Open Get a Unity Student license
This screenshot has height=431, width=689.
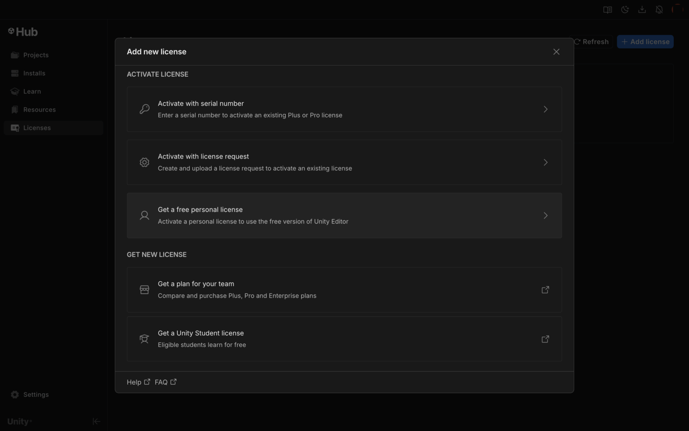pyautogui.click(x=344, y=339)
